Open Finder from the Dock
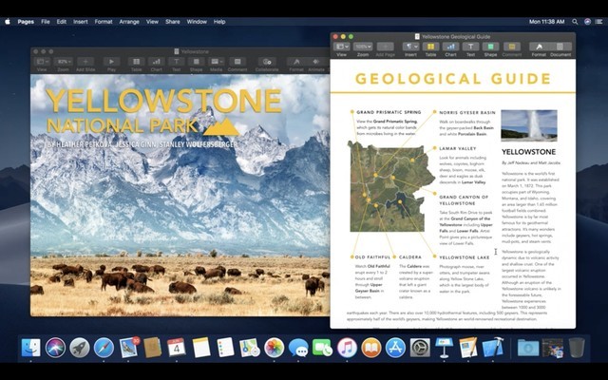 coord(31,348)
